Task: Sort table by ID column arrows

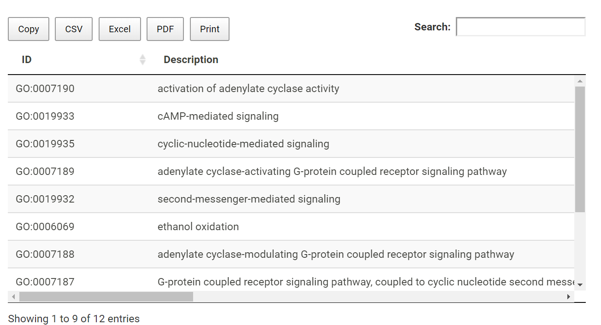Action: 142,59
